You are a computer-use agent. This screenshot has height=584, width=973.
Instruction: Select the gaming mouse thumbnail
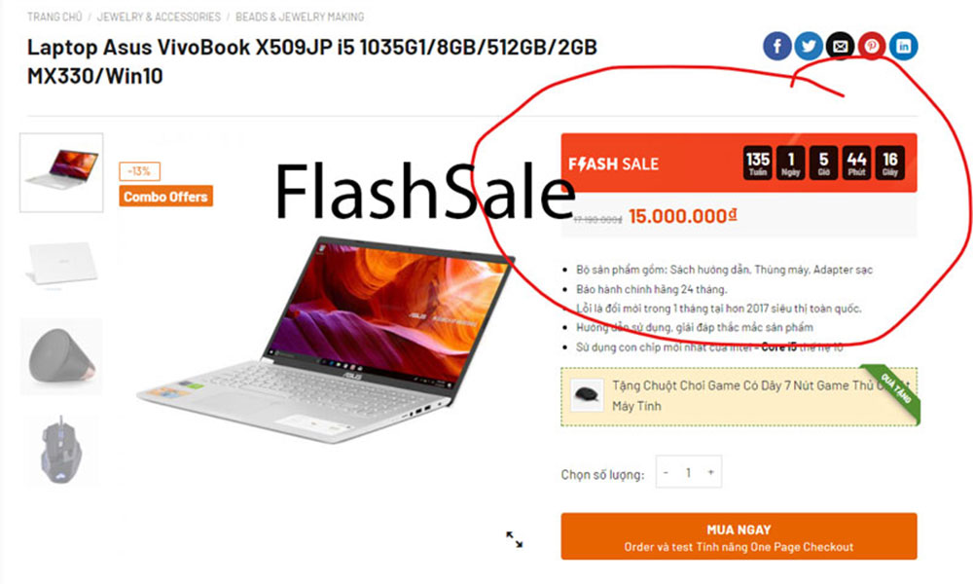pos(61,450)
